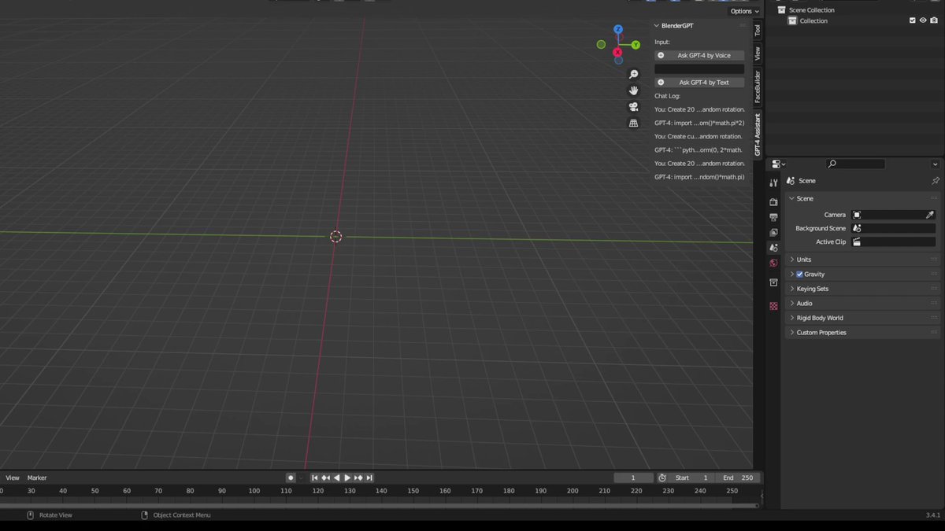The width and height of the screenshot is (945, 531).
Task: Click the zoom magnifier icon in viewport
Action: pos(633,74)
